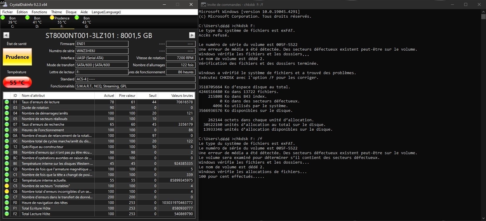This screenshot has height=221, width=486.
Task: Click status dot for Nombre de secteurs réalloués
Action: coord(7,119)
